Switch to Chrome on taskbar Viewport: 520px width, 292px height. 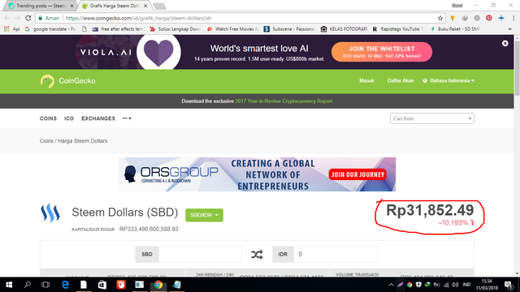158,285
